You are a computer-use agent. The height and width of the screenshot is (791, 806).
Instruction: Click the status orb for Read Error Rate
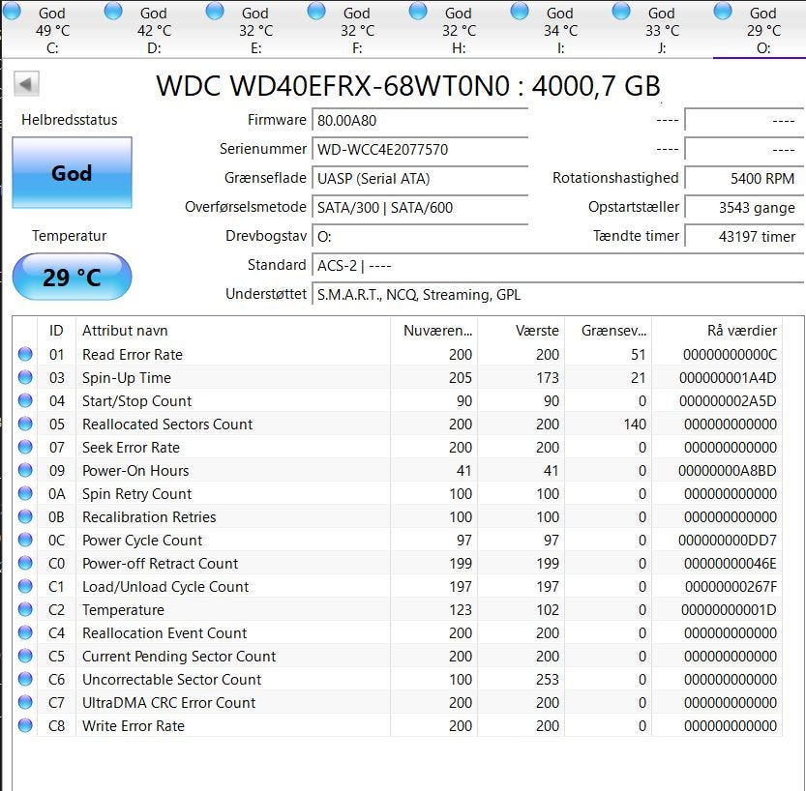pyautogui.click(x=25, y=354)
